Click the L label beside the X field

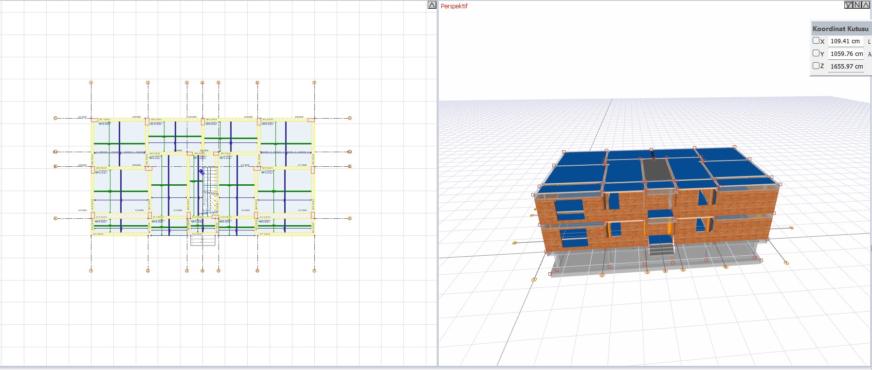(869, 42)
